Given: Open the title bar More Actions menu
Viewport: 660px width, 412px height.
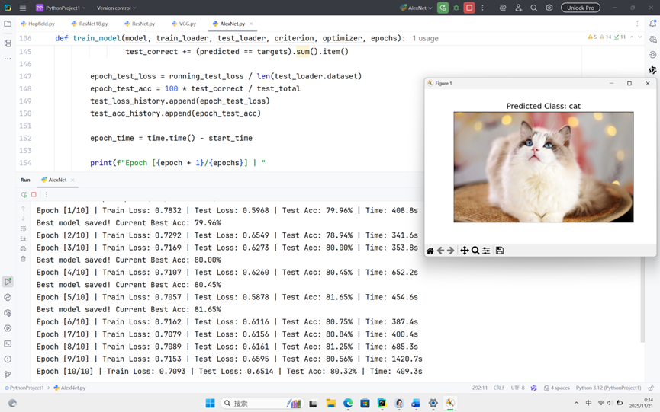Looking at the screenshot, I should coord(482,8).
